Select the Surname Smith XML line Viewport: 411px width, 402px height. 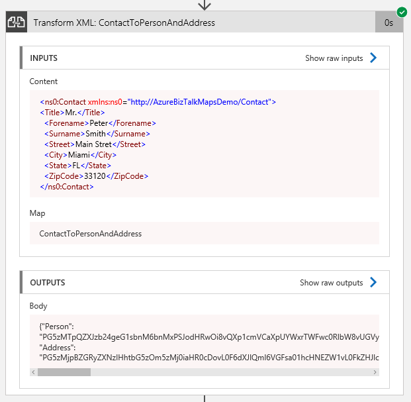point(97,134)
